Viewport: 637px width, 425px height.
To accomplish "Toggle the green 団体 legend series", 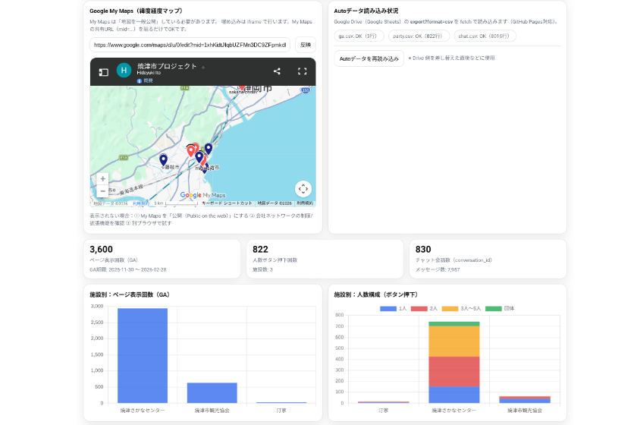I will [x=500, y=309].
